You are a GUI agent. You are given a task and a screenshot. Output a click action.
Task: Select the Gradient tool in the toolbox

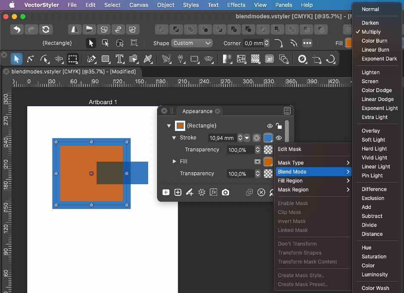click(227, 59)
